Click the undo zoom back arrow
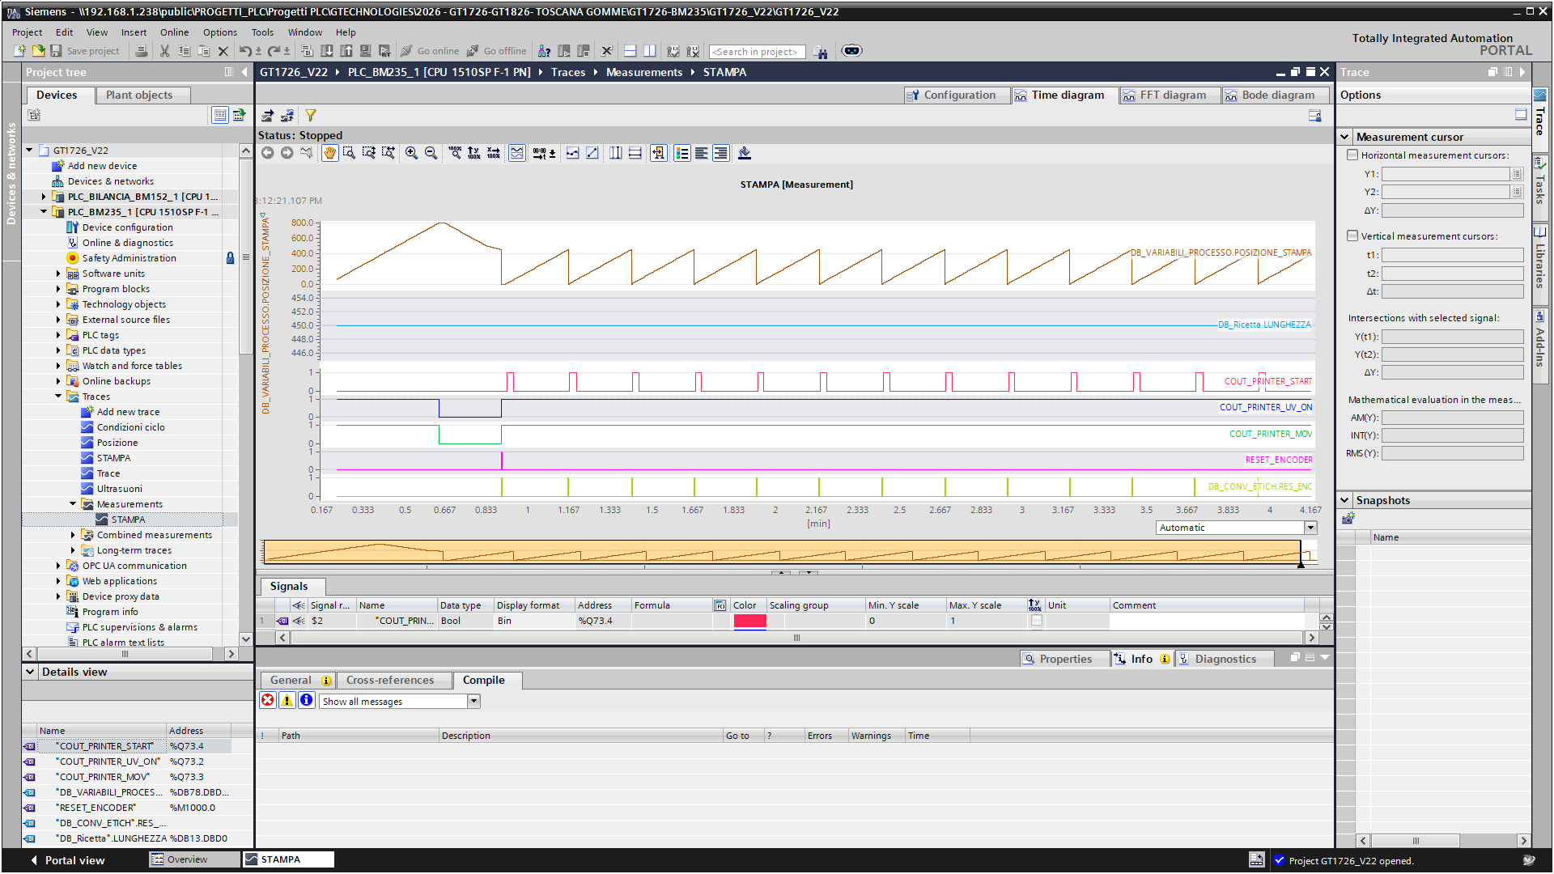The width and height of the screenshot is (1554, 874). point(267,153)
